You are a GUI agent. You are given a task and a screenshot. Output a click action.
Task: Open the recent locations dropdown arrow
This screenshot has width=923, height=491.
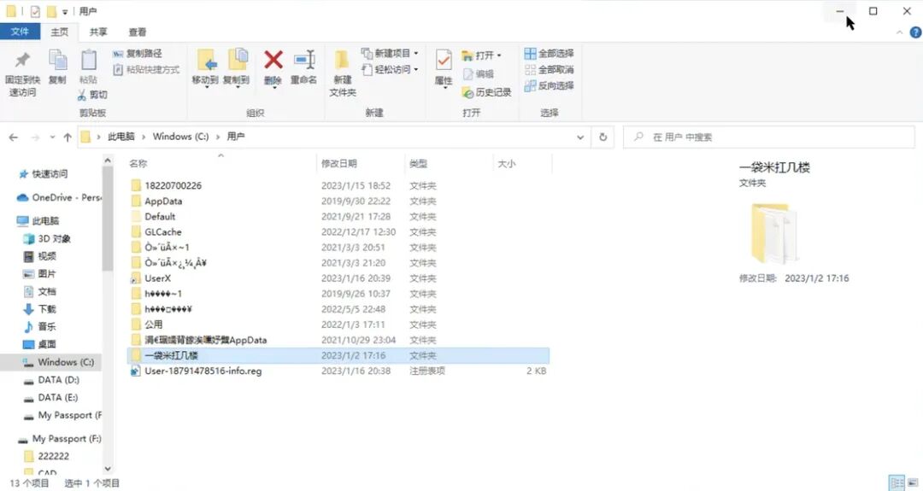pyautogui.click(x=52, y=137)
